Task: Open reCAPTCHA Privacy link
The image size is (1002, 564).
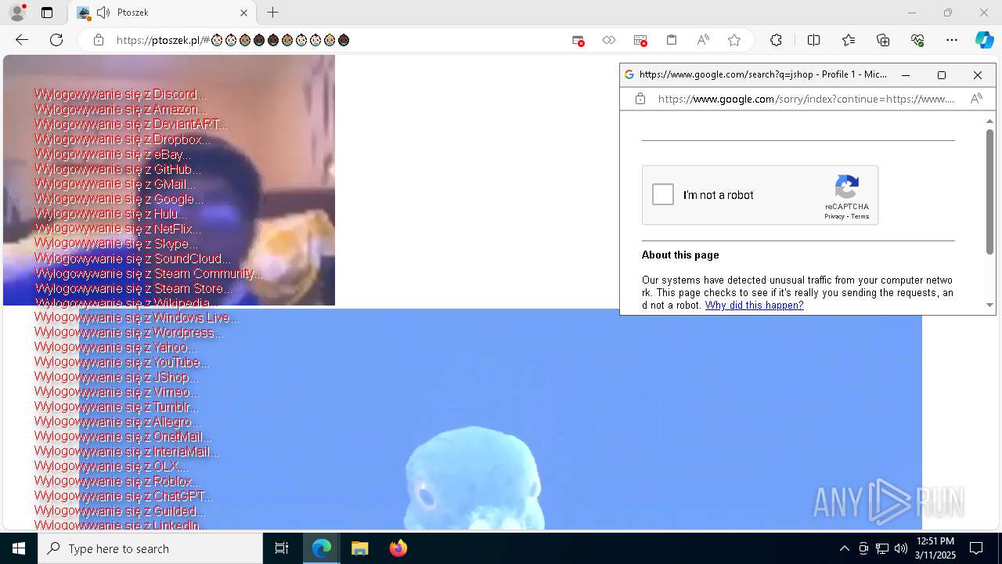Action: point(834,217)
